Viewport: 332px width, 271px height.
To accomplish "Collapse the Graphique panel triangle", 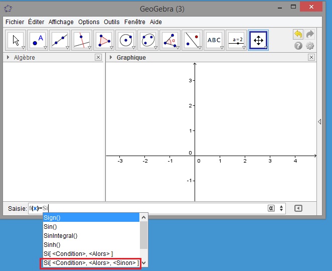I will 111,58.
